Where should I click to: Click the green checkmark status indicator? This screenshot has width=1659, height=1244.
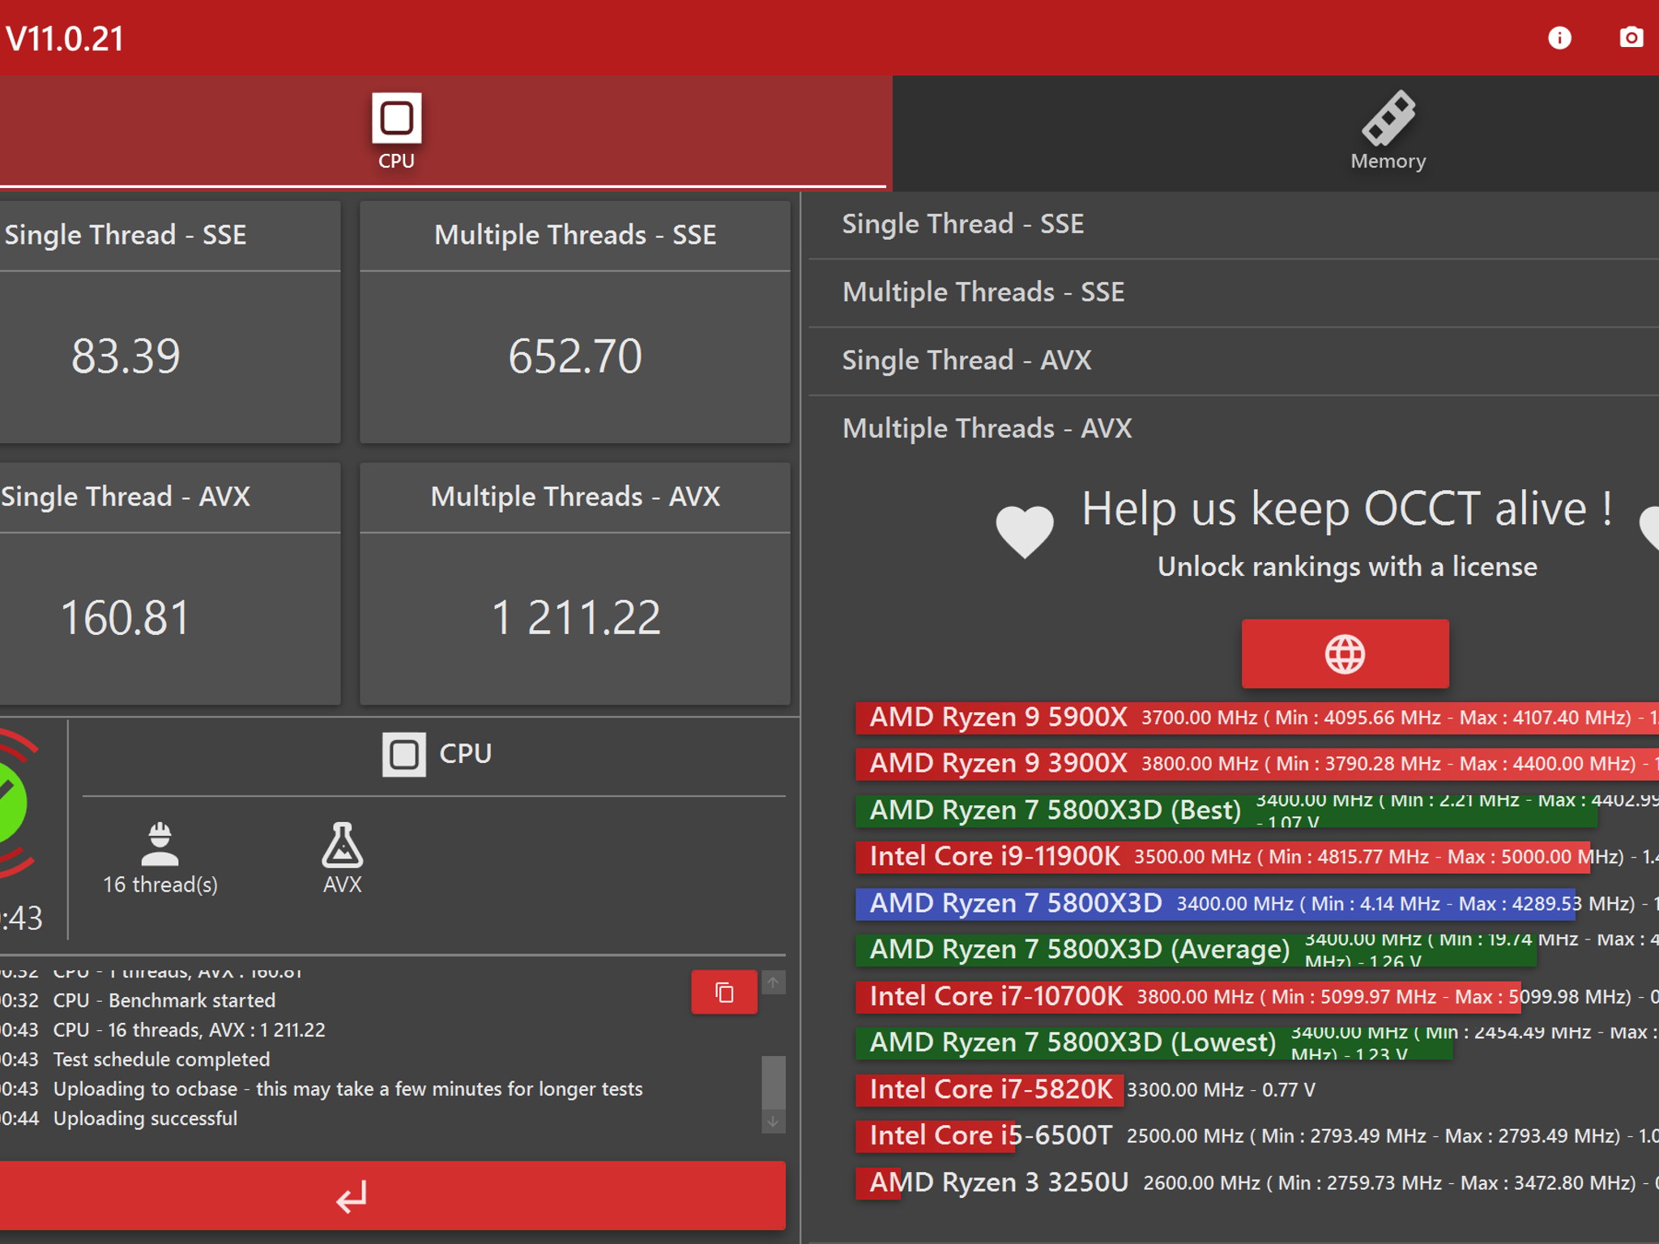(x=12, y=802)
